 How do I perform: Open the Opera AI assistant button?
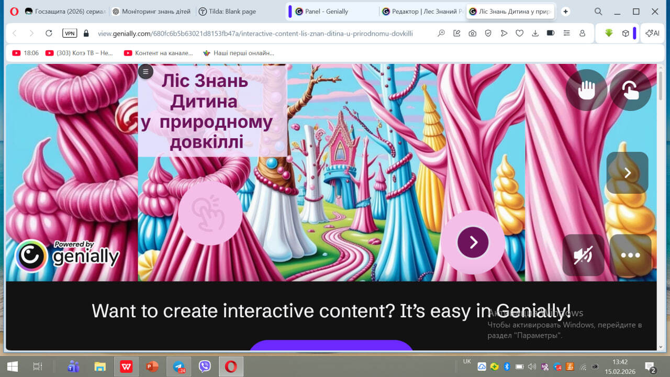[x=652, y=34]
